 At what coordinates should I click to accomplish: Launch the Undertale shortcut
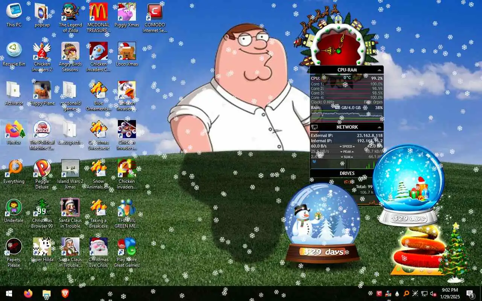click(14, 211)
